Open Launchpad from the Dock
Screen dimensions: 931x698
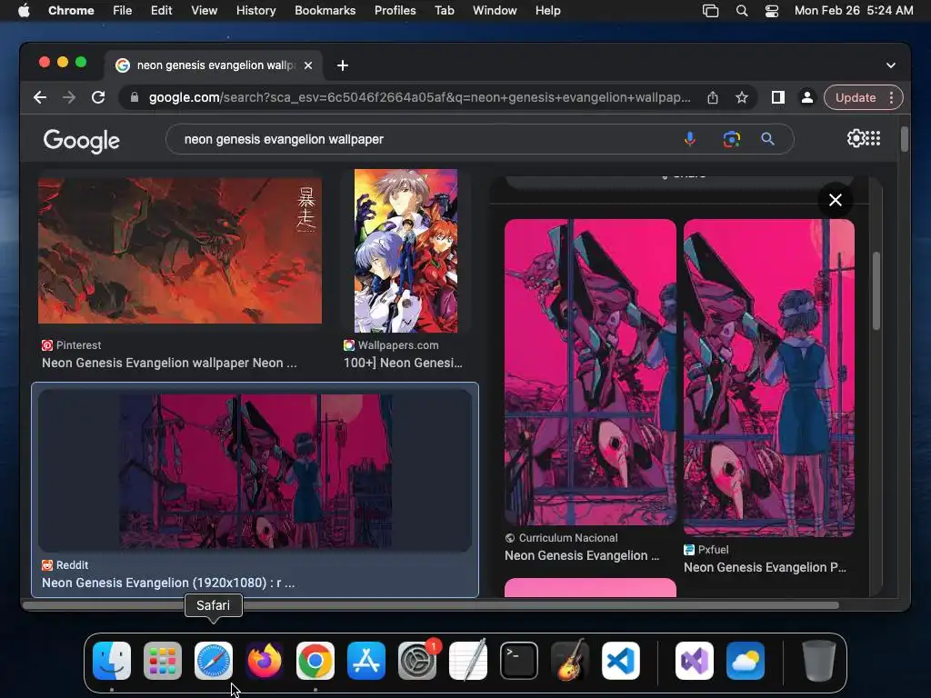click(163, 661)
